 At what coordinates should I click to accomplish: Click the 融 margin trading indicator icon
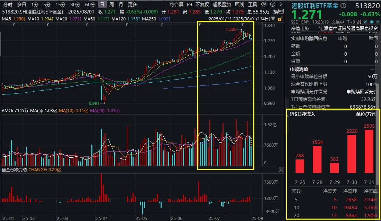(359, 22)
